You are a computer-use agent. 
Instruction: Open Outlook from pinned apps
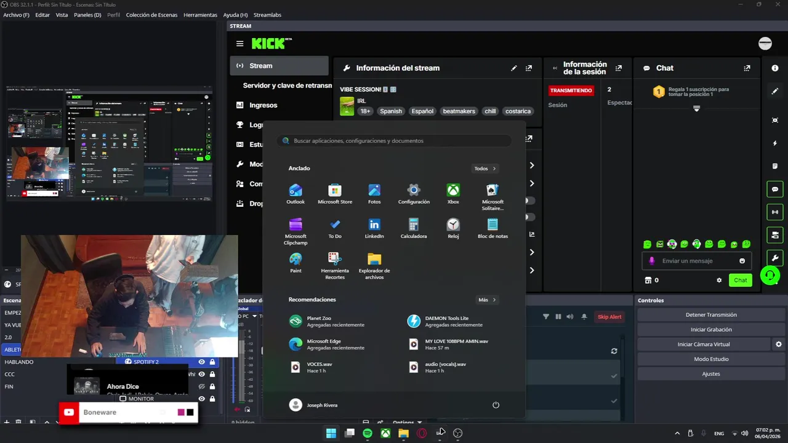tap(295, 194)
